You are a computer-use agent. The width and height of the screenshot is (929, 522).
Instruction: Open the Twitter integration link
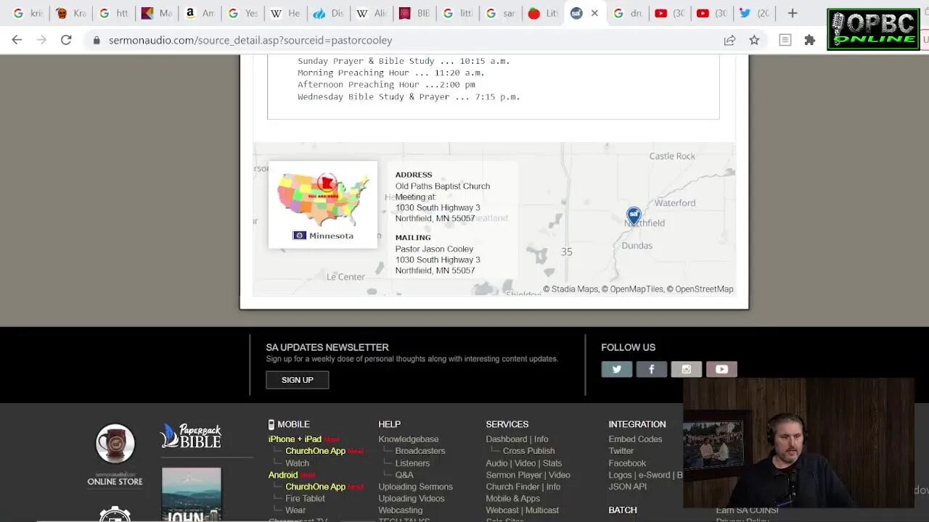(x=621, y=451)
